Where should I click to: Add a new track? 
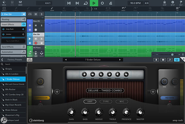[36, 54]
